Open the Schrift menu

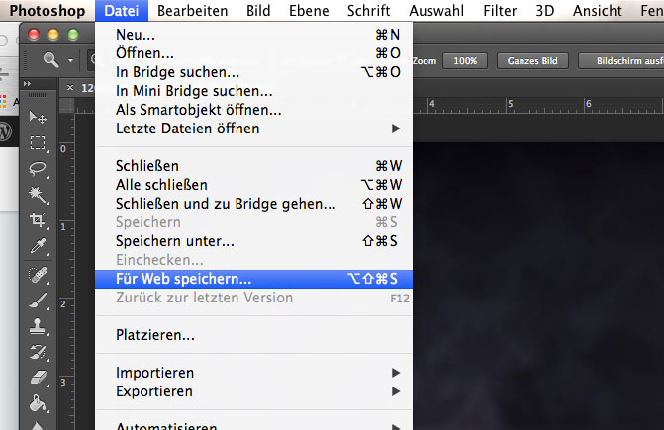click(368, 11)
